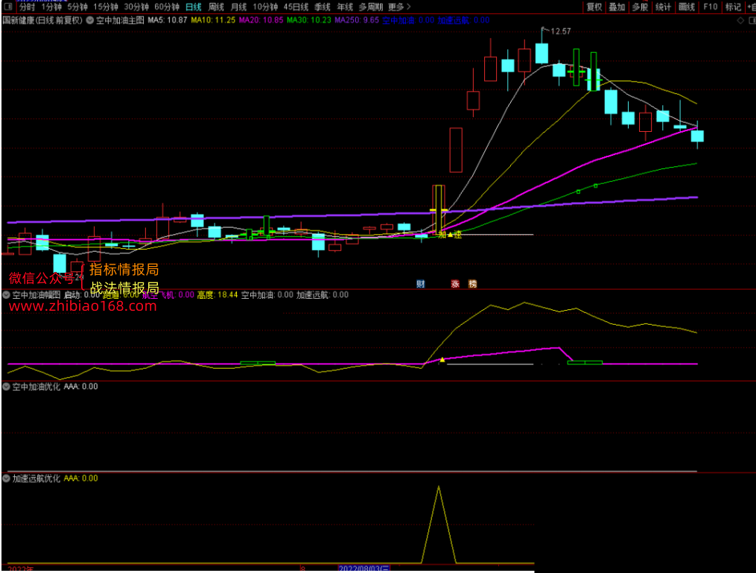Viewport: 756px width, 573px height.
Task: Switch to the 季线 quarterly tab
Action: (x=322, y=7)
